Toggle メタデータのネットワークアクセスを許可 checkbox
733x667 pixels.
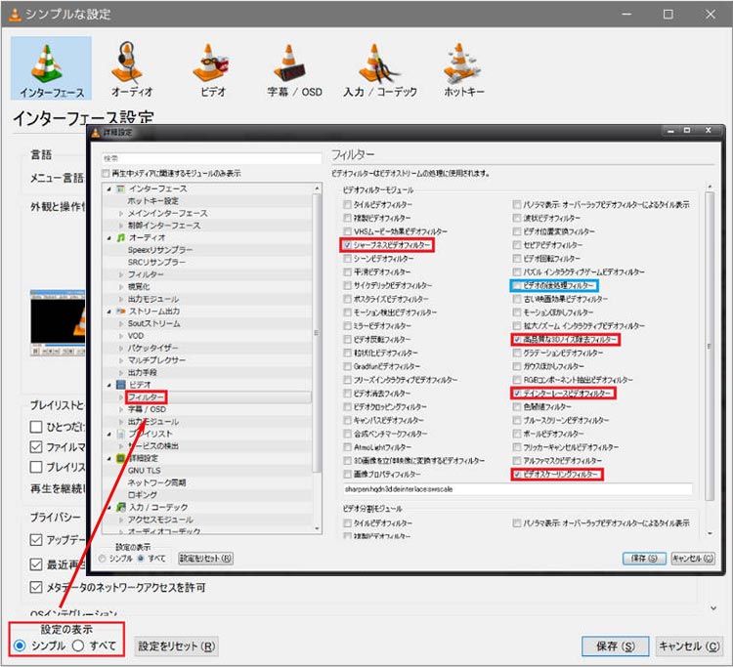pyautogui.click(x=36, y=587)
